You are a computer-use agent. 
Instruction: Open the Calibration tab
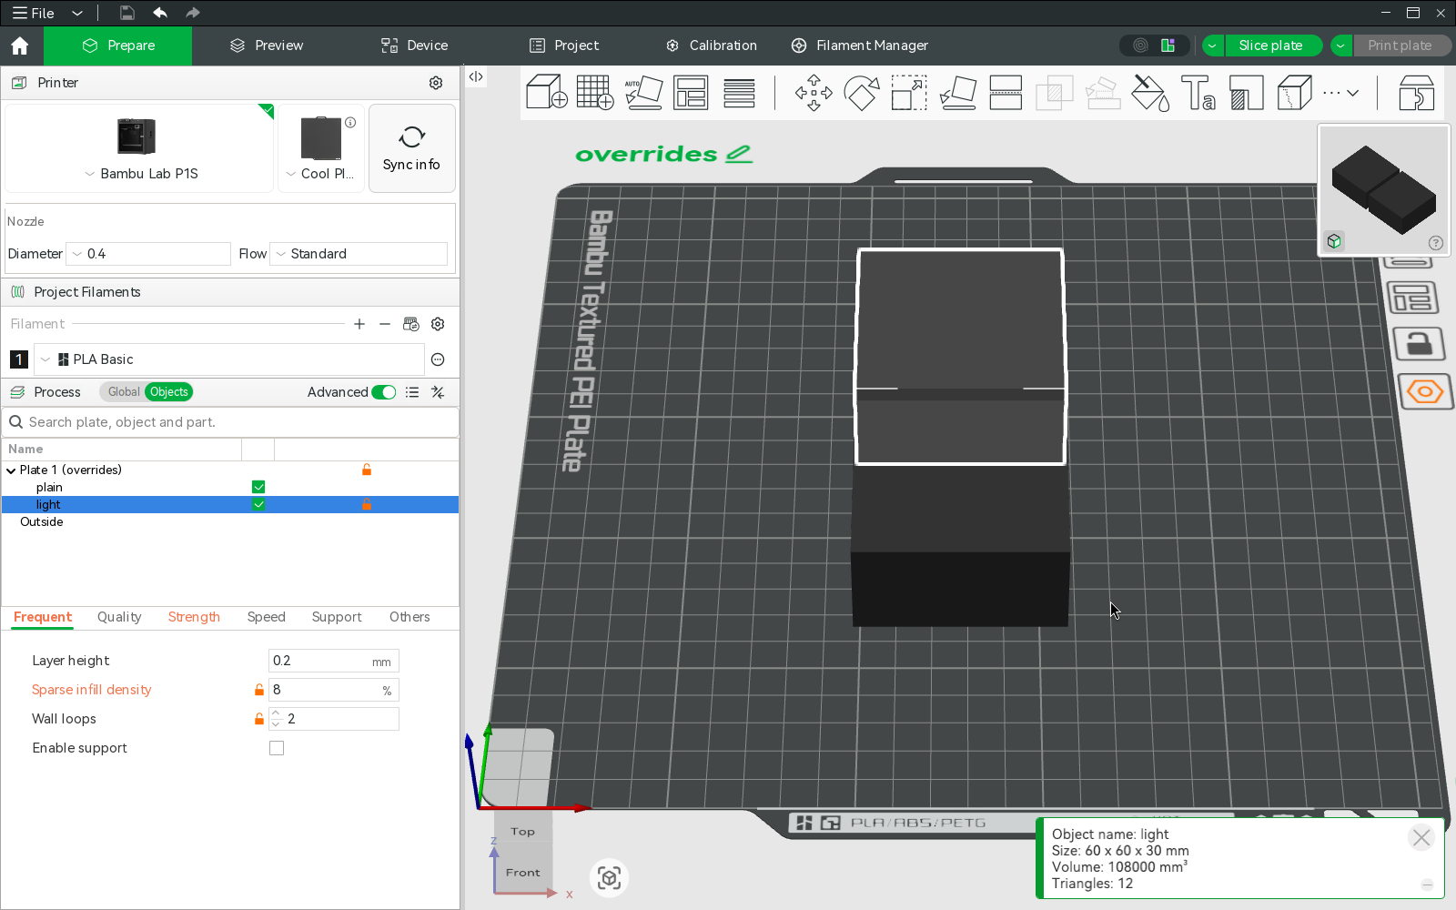[x=712, y=45]
